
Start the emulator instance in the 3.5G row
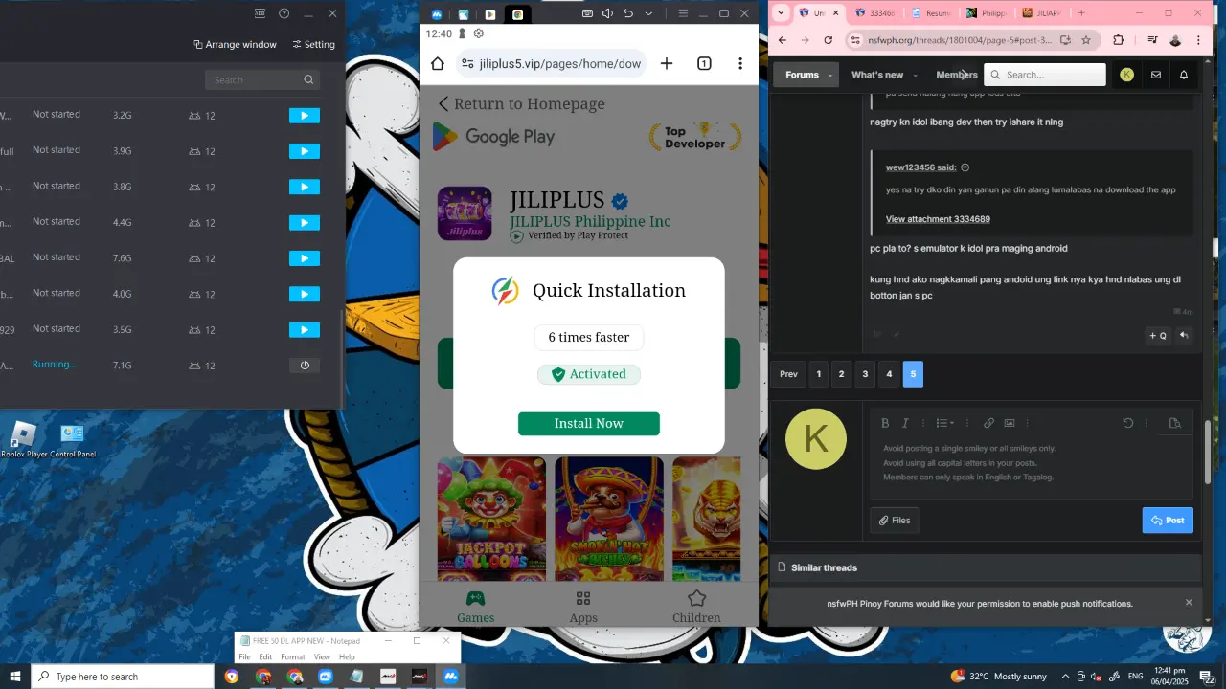pyautogui.click(x=305, y=330)
